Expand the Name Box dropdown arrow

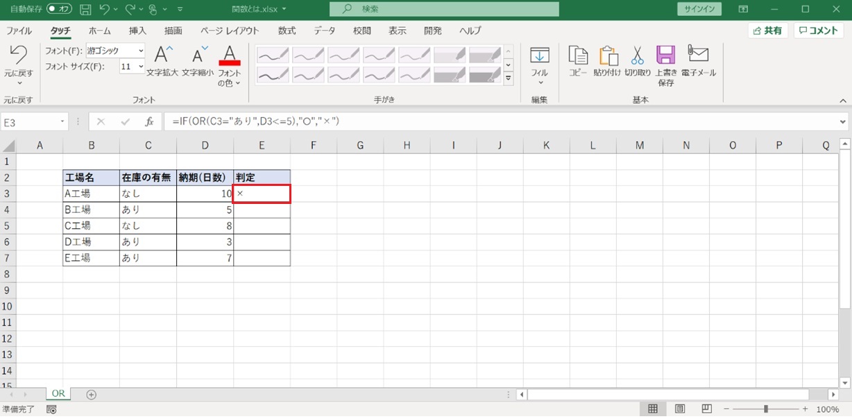62,121
